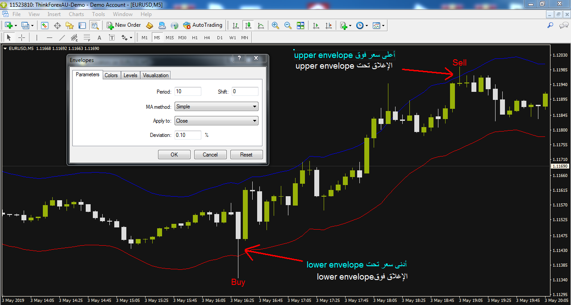
Task: Open the Market Watch panel icon
Action: tap(45, 25)
